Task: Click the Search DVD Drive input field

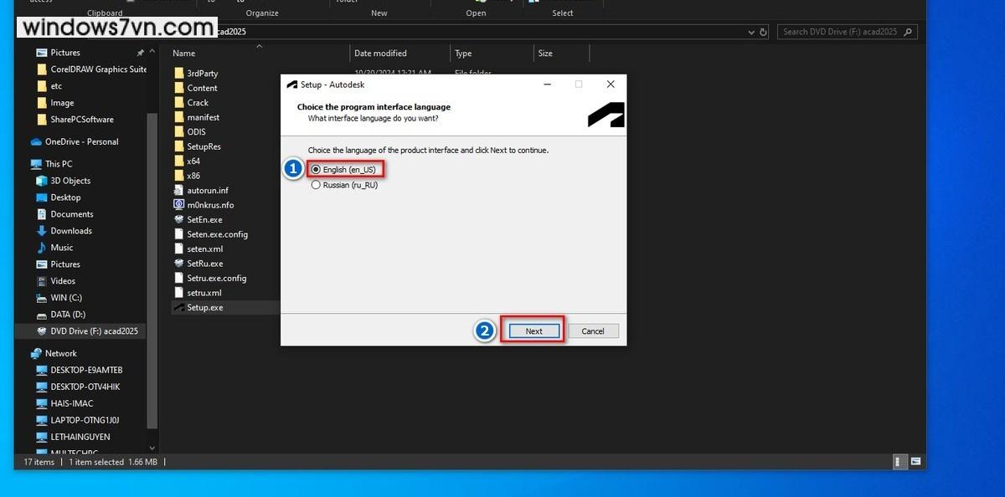Action: (842, 32)
